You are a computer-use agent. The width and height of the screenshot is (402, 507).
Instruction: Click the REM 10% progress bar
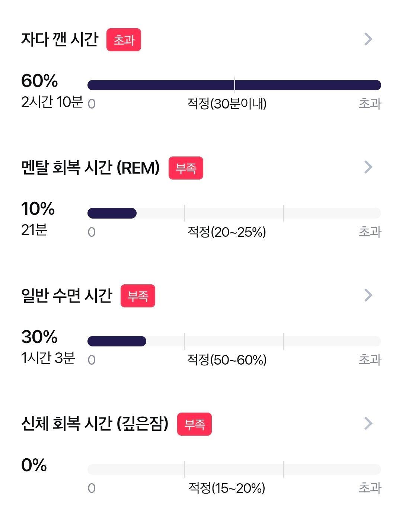point(234,213)
